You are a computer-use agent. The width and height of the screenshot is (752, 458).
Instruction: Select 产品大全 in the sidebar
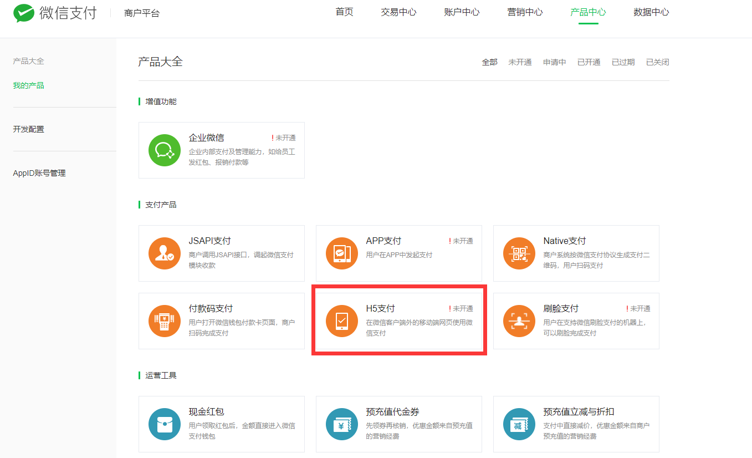[x=28, y=61]
